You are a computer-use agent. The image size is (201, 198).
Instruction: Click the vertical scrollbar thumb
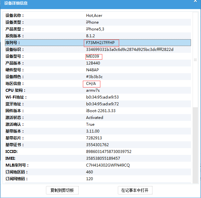coord(195,60)
